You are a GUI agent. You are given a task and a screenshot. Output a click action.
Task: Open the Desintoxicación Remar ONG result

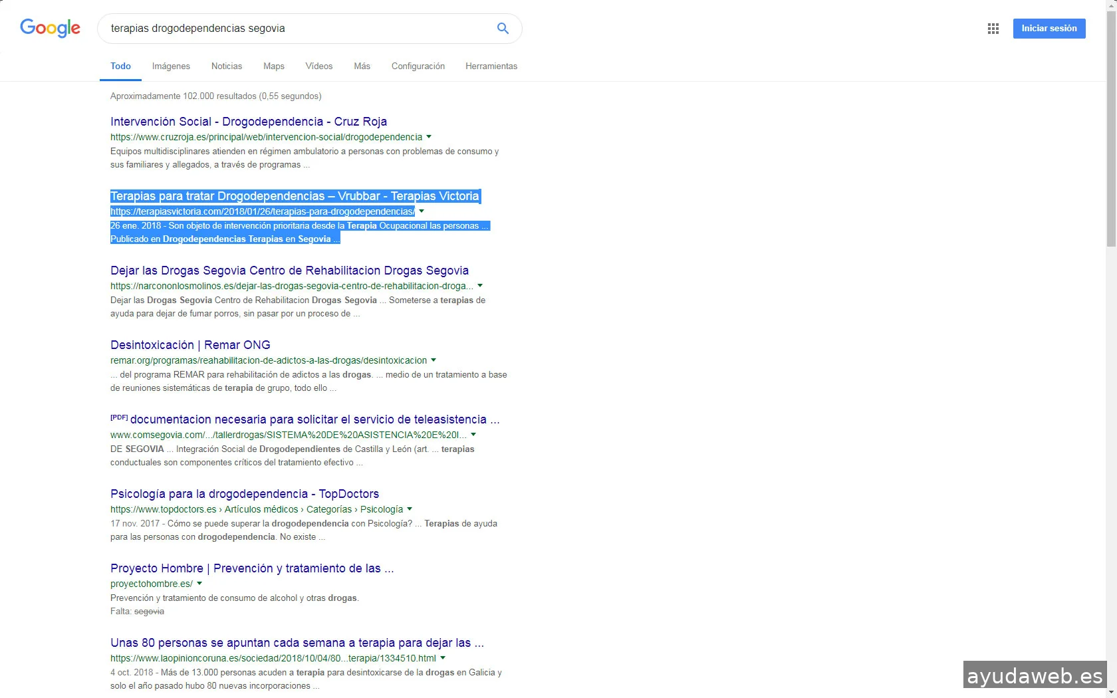tap(190, 345)
